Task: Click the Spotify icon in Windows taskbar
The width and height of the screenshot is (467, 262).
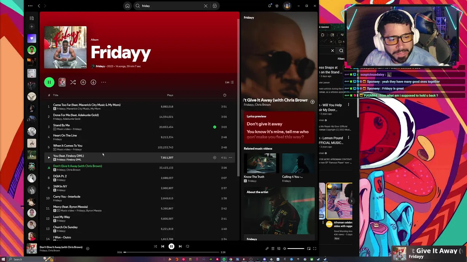Action: [224, 259]
